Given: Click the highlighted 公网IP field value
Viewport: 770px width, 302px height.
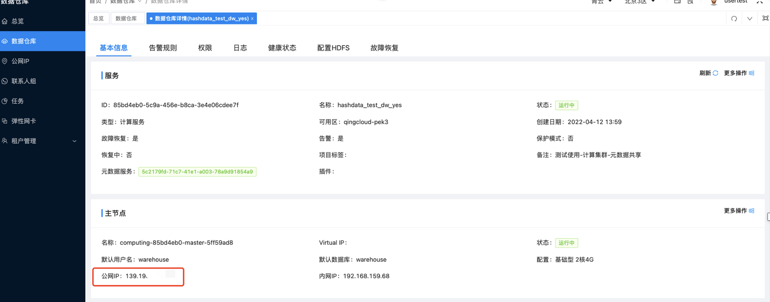Looking at the screenshot, I should point(137,276).
